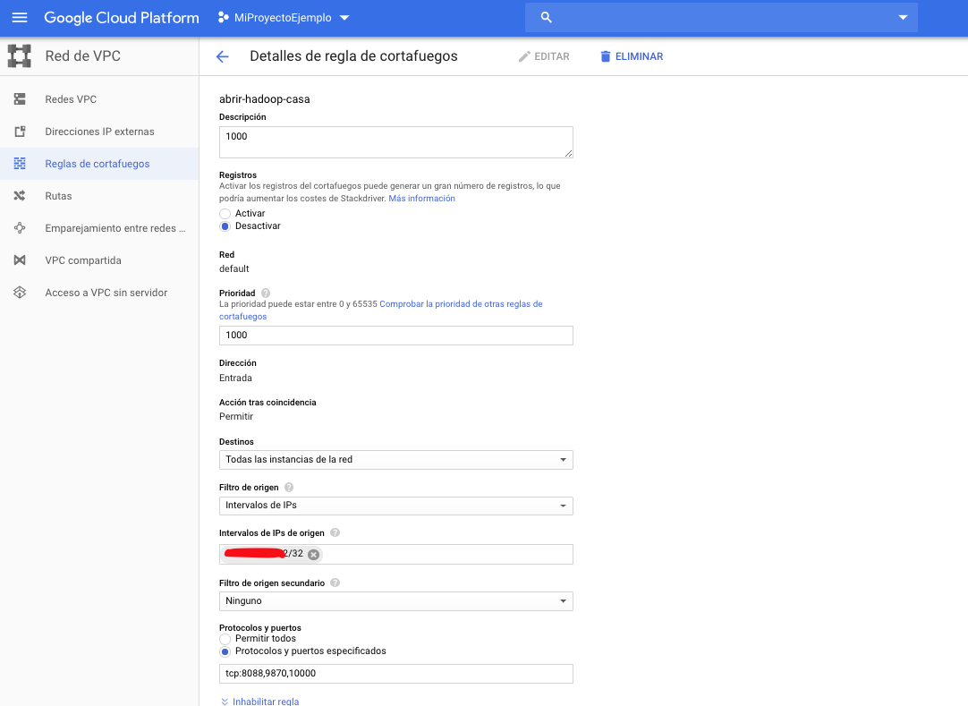Viewport: 968px width, 706px height.
Task: Open Redes VPC in the sidebar
Action: click(x=99, y=99)
